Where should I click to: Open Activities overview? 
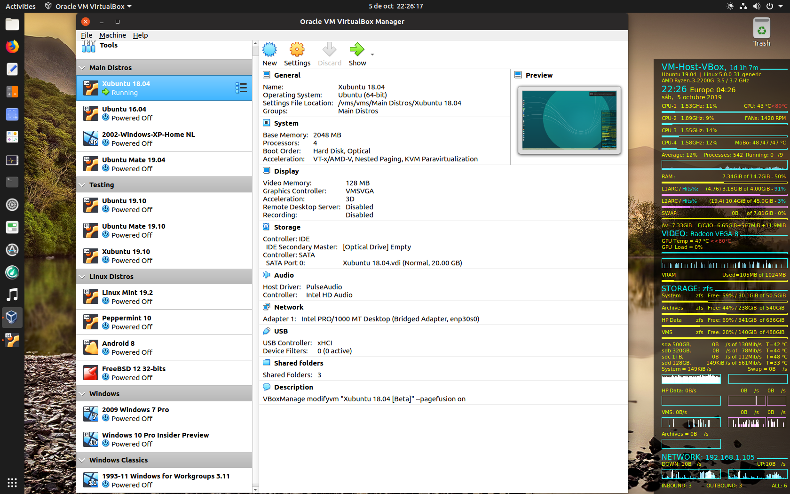click(x=20, y=6)
